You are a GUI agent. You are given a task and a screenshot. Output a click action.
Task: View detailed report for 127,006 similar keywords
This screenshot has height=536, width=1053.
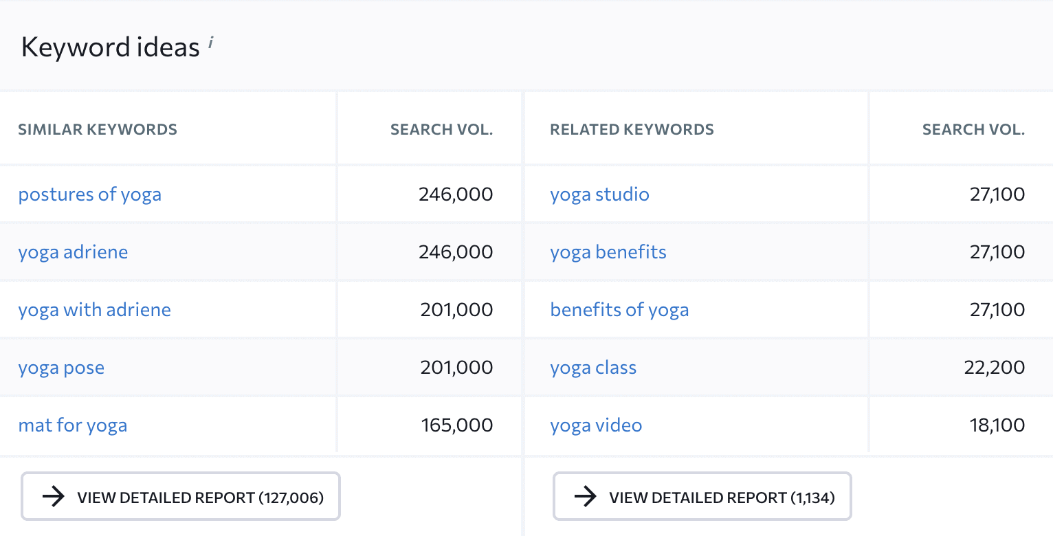180,496
